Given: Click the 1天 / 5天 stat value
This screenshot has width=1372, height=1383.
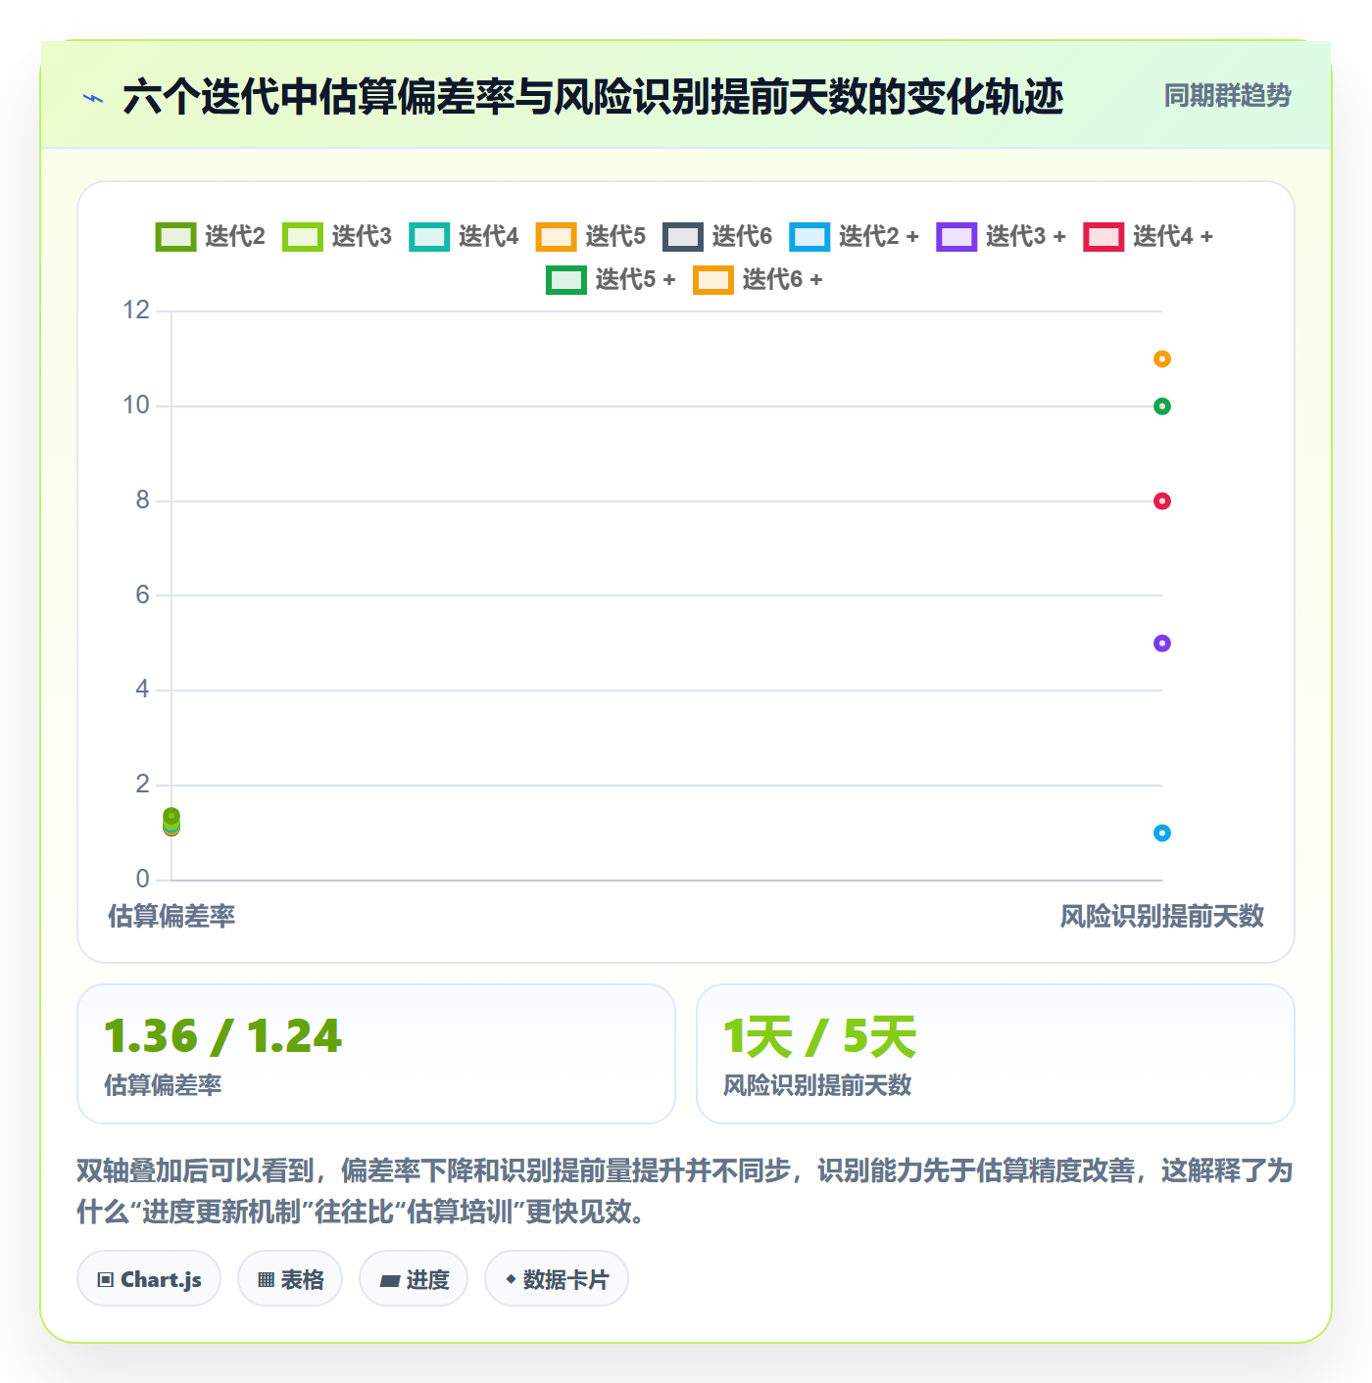Looking at the screenshot, I should (x=819, y=1036).
